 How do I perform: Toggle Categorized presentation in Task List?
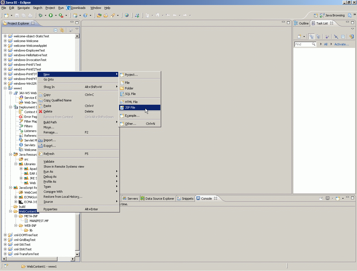tap(312, 36)
